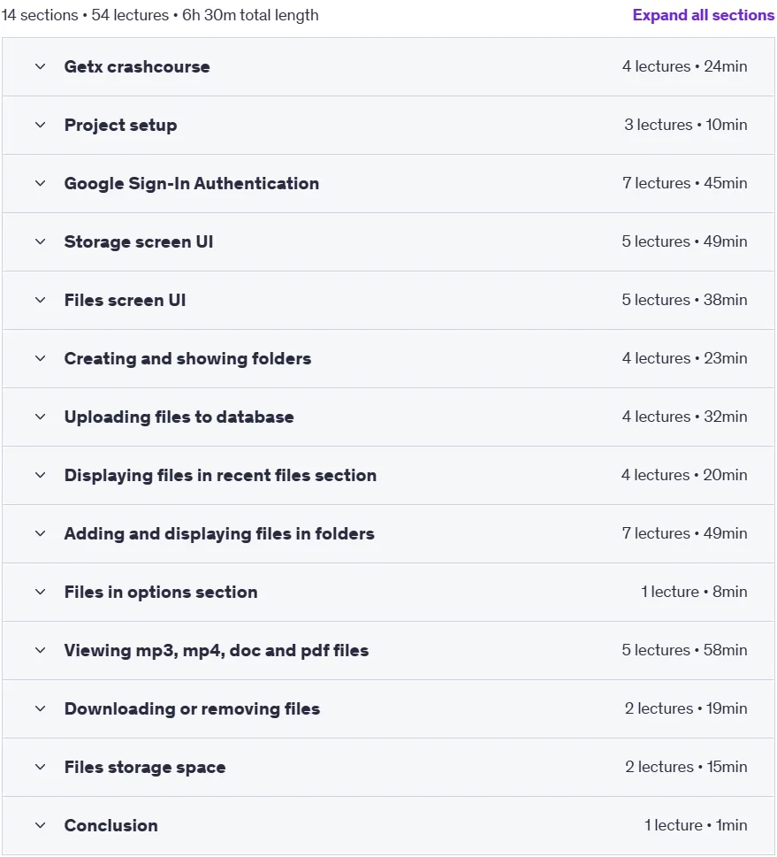Image resolution: width=777 pixels, height=857 pixels.
Task: Expand the Getx crashcourse section chevron
Action: click(40, 66)
